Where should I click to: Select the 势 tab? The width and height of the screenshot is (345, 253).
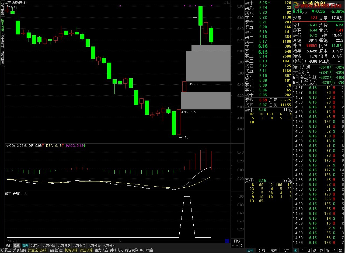click(x=321, y=250)
